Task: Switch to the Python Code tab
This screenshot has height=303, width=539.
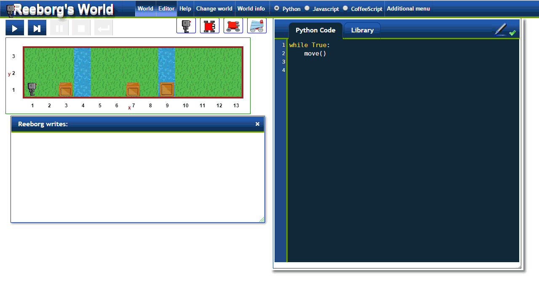Action: point(315,30)
